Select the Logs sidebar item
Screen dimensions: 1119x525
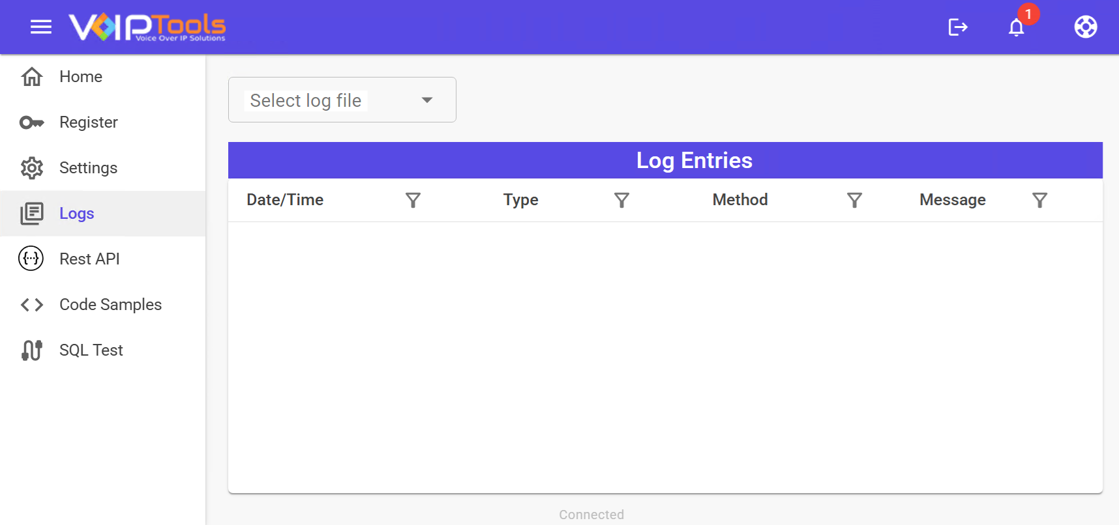click(x=77, y=214)
